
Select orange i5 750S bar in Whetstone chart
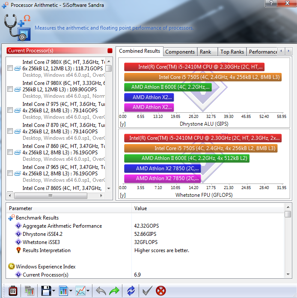201,148
